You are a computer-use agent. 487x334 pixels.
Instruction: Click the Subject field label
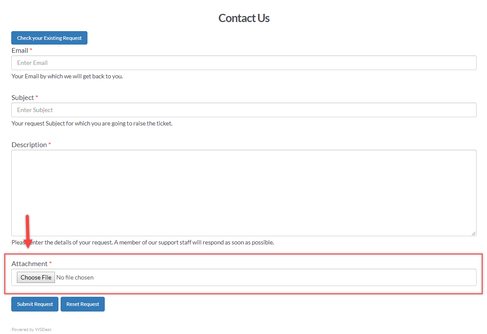tap(23, 97)
